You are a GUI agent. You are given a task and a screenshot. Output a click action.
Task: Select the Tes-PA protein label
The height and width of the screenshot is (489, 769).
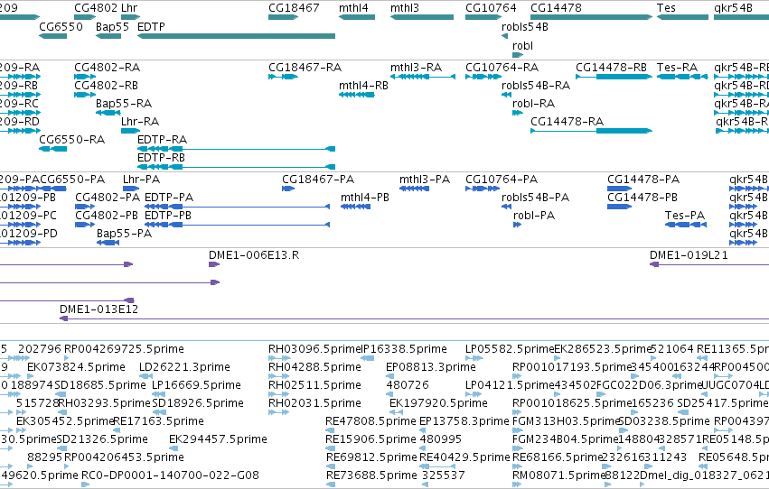pyautogui.click(x=685, y=216)
